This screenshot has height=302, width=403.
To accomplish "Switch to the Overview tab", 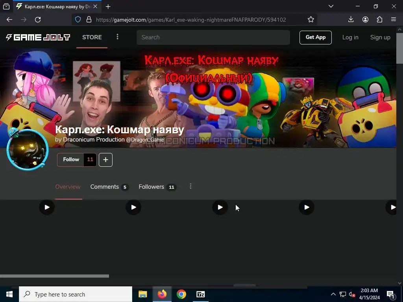I will click(68, 187).
